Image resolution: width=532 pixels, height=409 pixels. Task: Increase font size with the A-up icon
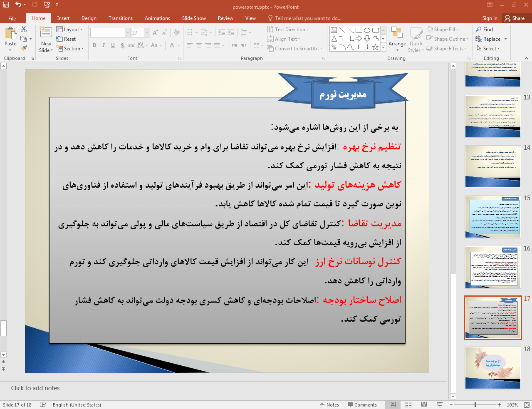(x=155, y=32)
